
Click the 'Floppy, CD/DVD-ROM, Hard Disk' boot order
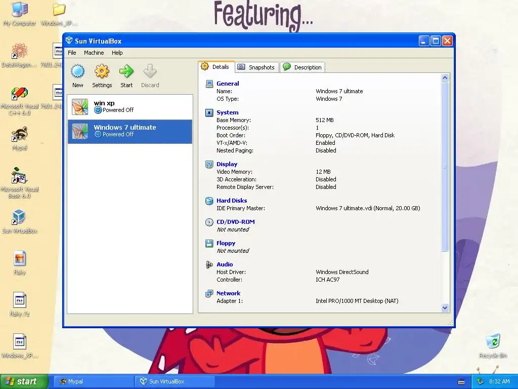pos(355,135)
